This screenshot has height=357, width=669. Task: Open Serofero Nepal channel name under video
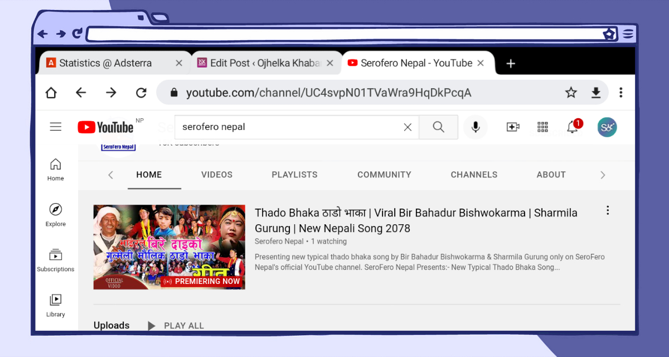coord(279,242)
